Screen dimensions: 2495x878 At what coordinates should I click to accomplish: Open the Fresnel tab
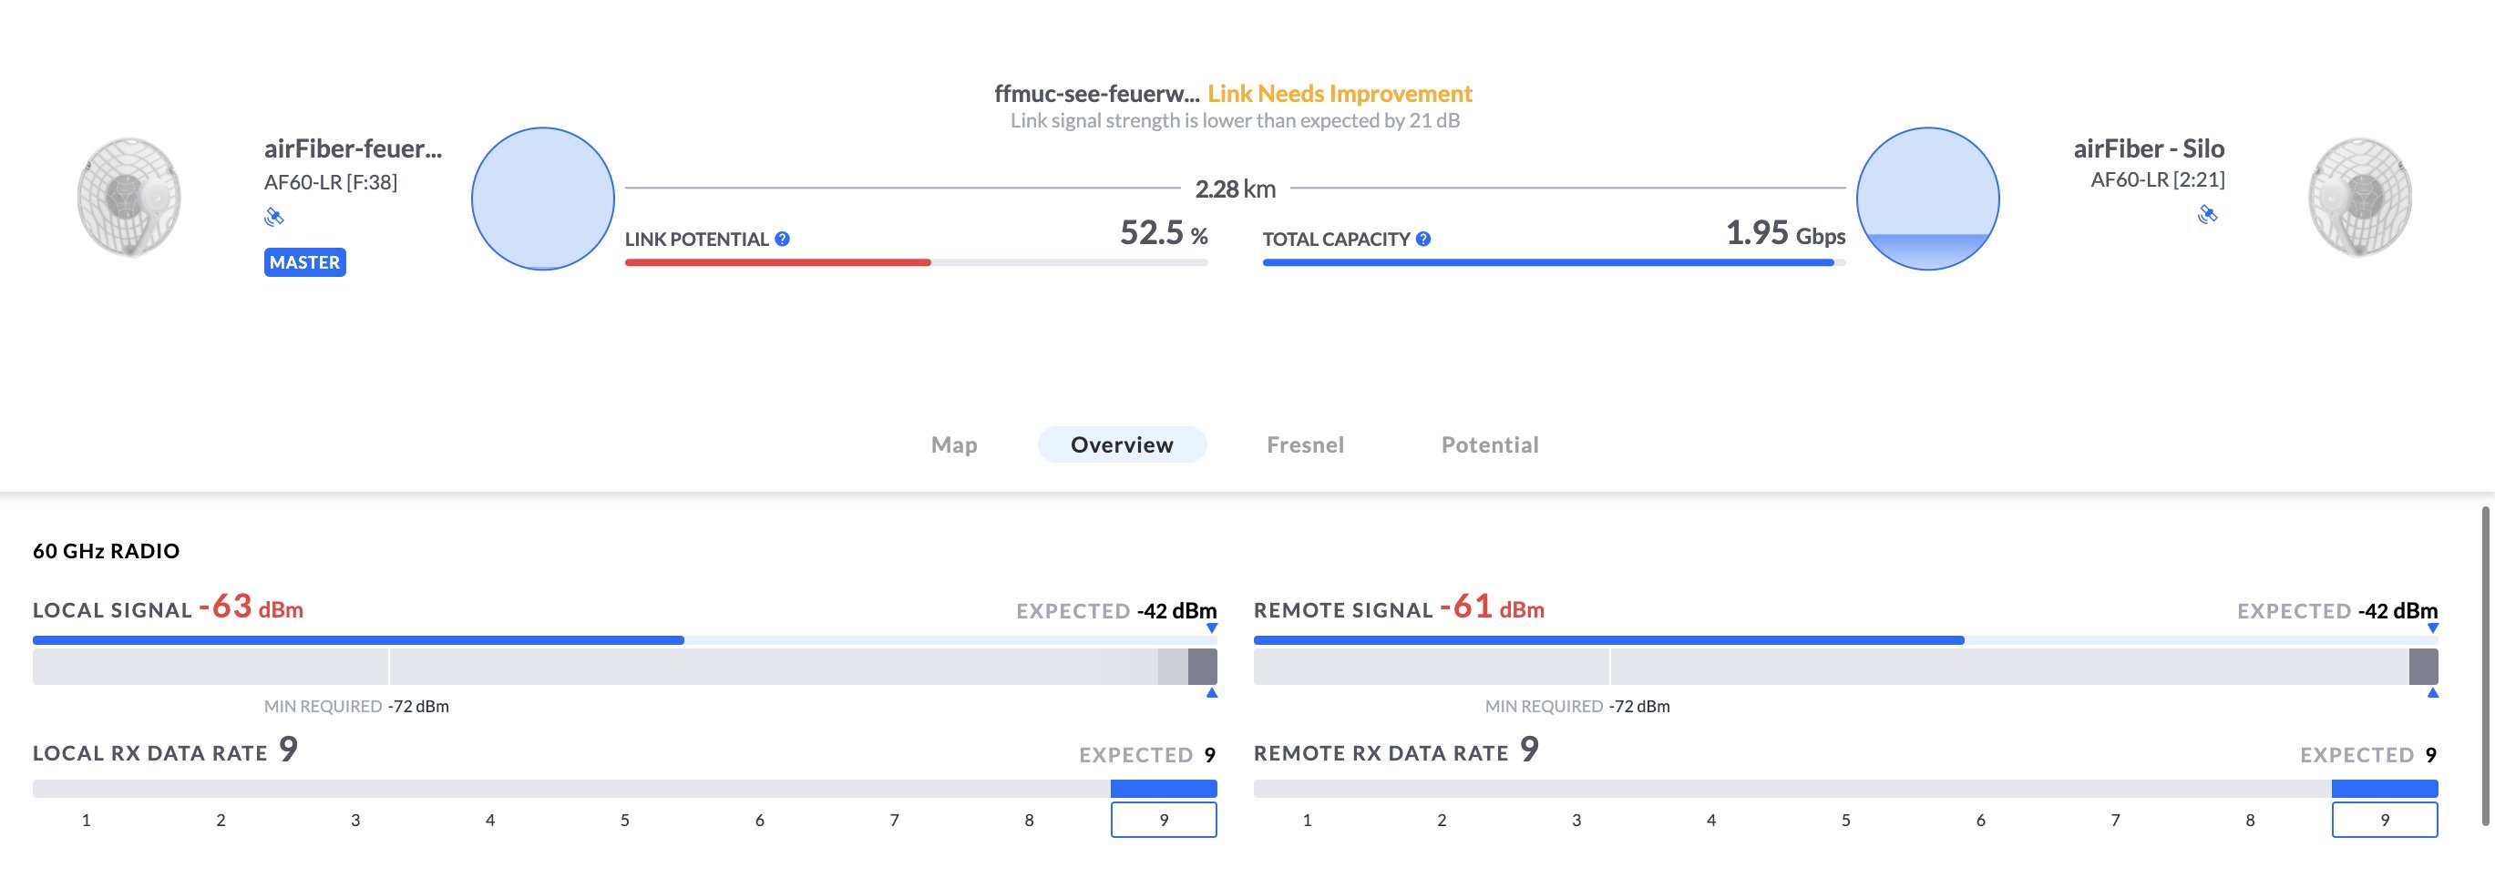[1305, 444]
